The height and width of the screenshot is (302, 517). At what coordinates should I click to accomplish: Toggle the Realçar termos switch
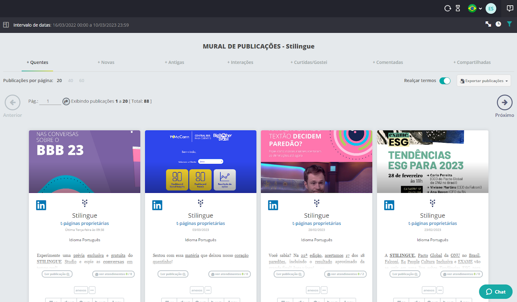445,81
